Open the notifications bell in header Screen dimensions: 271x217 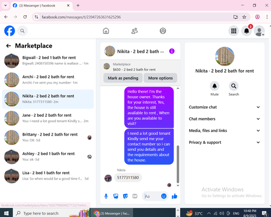coord(247,31)
